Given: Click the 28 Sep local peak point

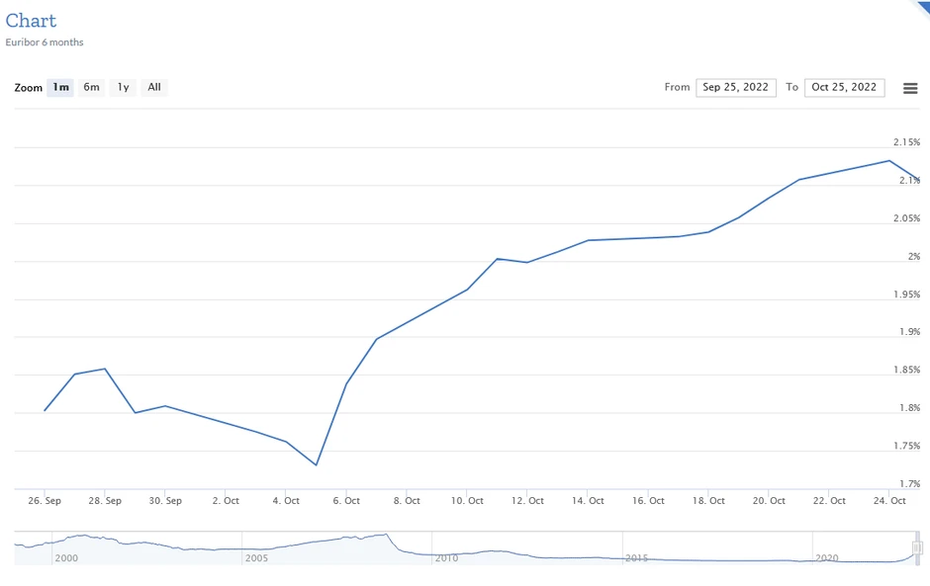Looking at the screenshot, I should [x=105, y=369].
